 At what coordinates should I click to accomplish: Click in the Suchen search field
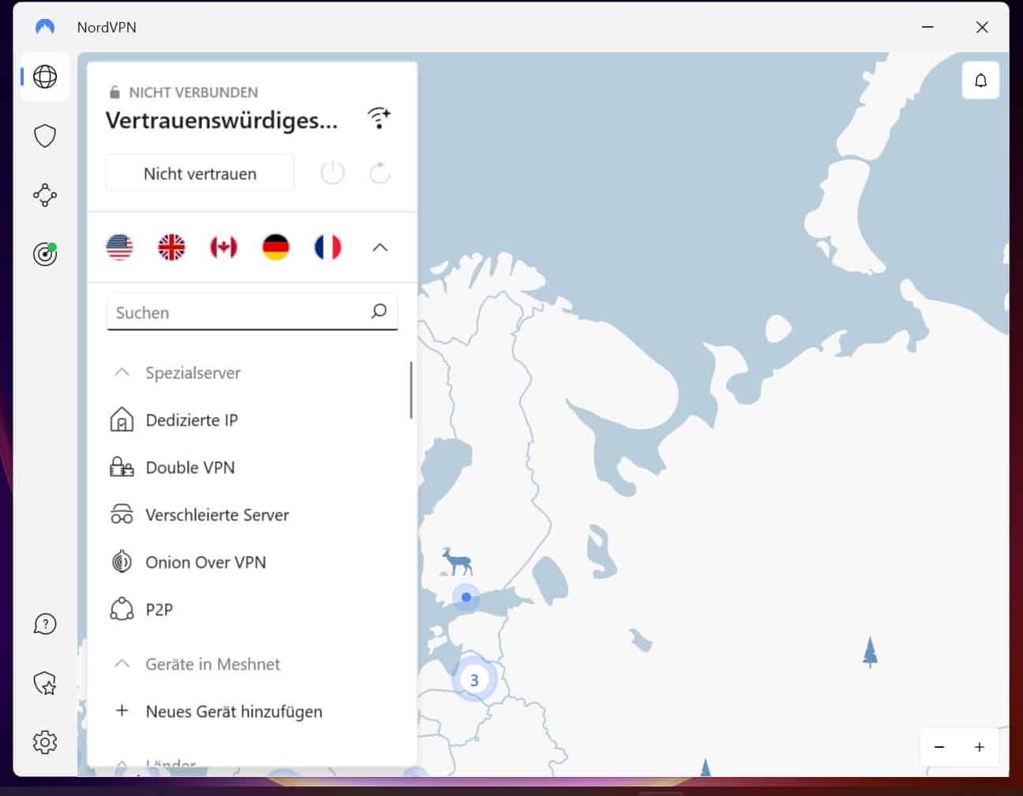click(252, 312)
